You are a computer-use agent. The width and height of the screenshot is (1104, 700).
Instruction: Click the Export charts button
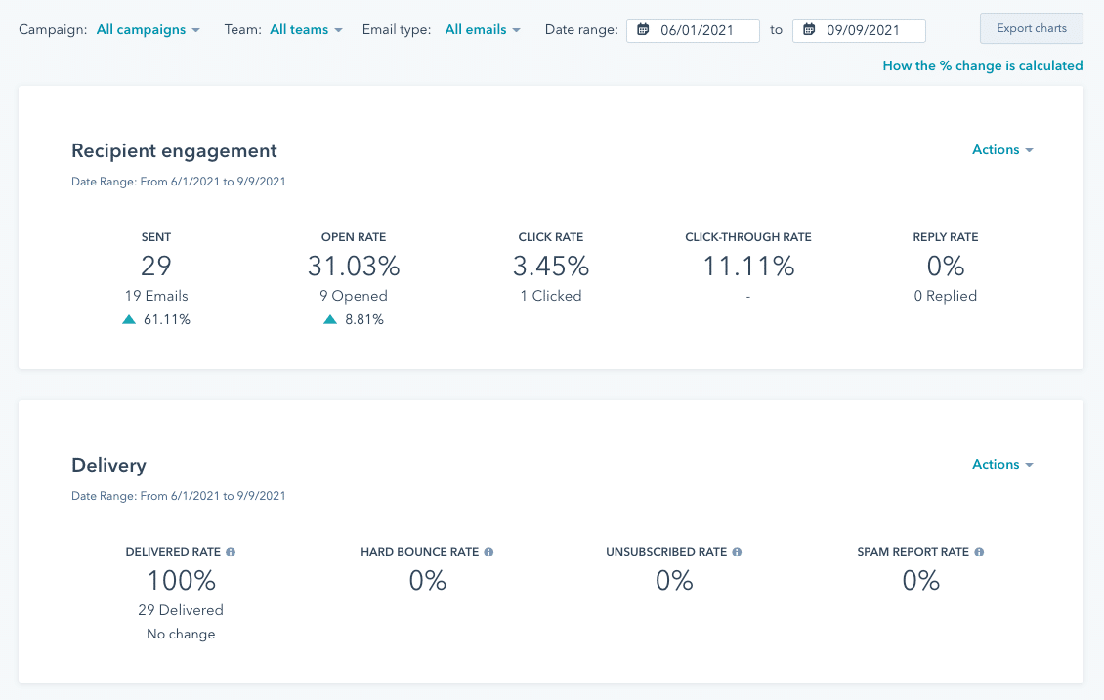coord(1031,28)
